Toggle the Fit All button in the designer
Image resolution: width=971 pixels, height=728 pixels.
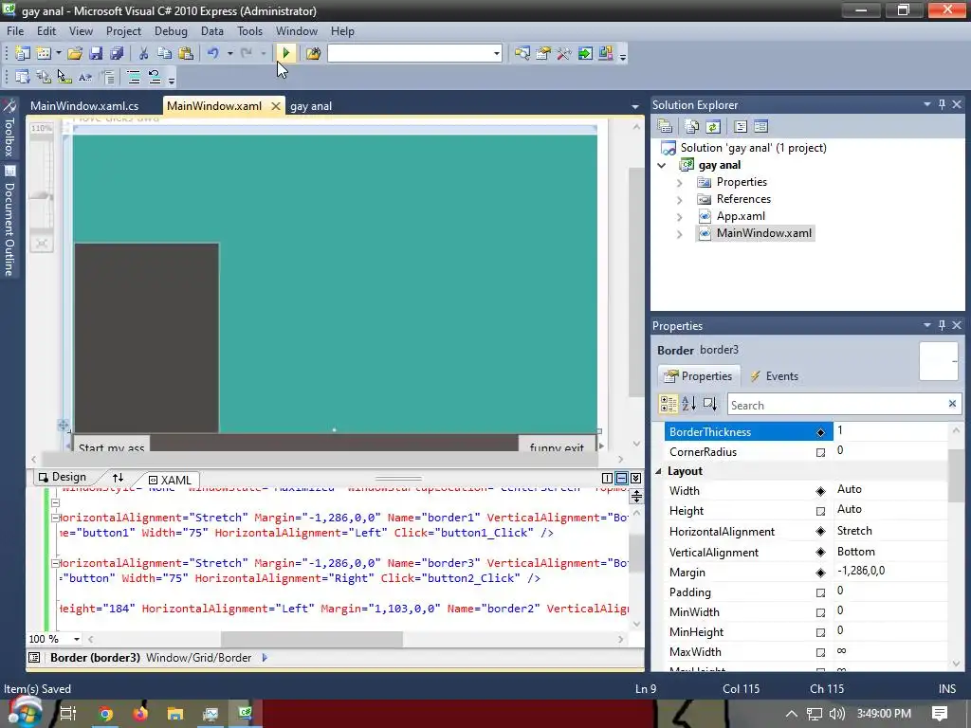42,244
